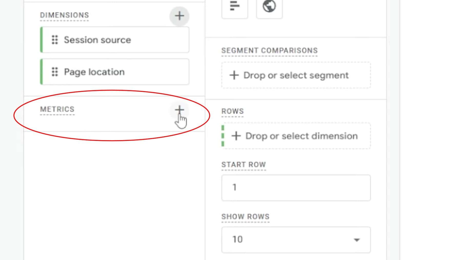Image resolution: width=452 pixels, height=260 pixels.
Task: Click inside the Start Row input field
Action: (295, 188)
